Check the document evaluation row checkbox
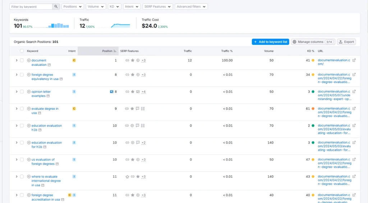The image size is (368, 203). (22, 60)
